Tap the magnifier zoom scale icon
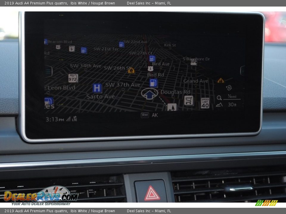 [219, 98]
